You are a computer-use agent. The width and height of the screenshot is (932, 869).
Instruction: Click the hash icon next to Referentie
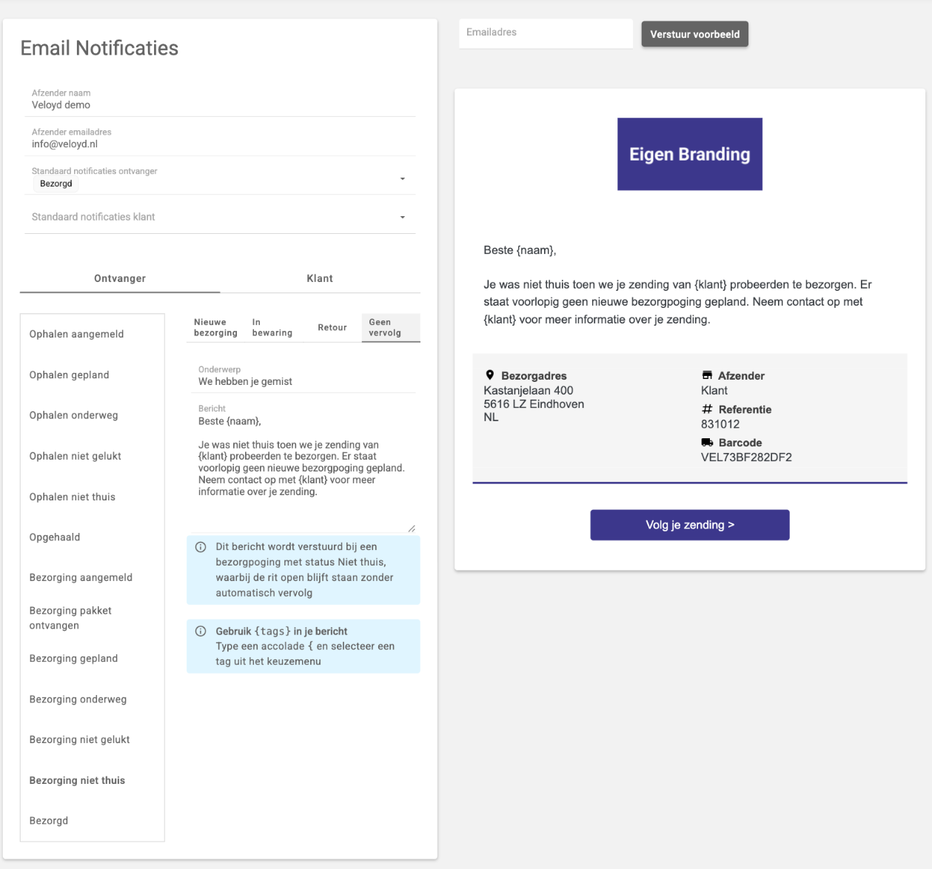(707, 409)
